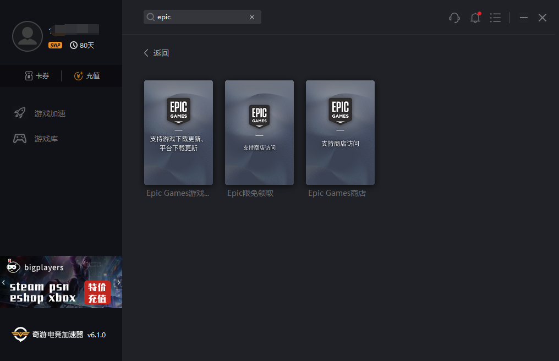Close the accelerator window
The image size is (559, 361).
[542, 18]
